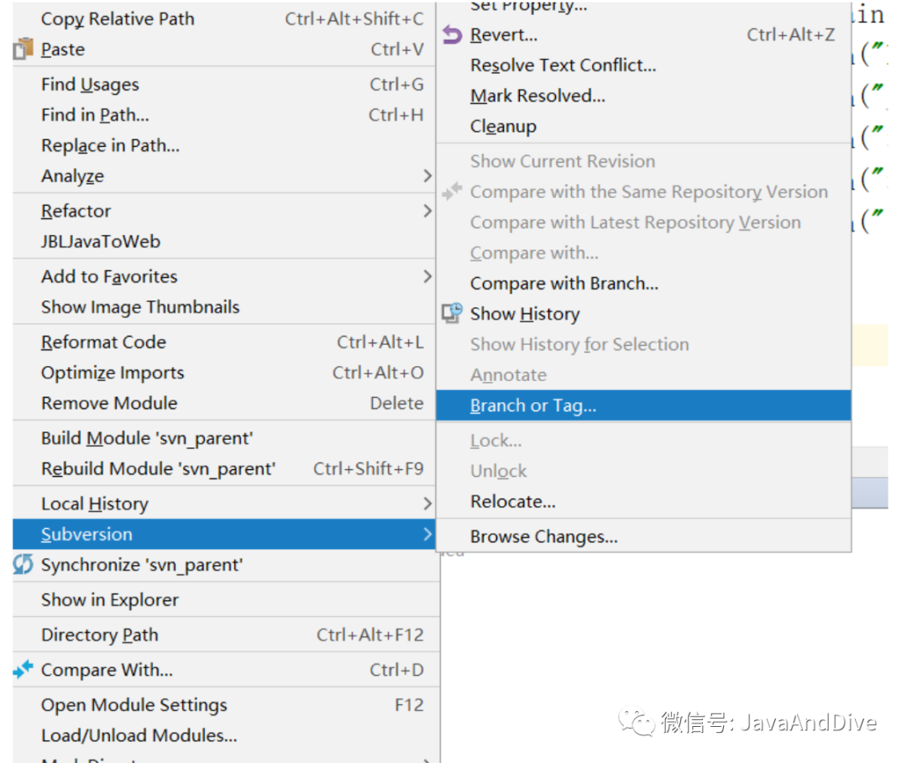This screenshot has height=763, width=907.
Task: Click the Paste clipboard icon
Action: pyautogui.click(x=24, y=50)
